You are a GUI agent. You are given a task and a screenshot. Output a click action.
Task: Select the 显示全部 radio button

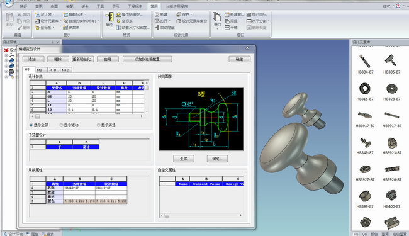pos(31,125)
